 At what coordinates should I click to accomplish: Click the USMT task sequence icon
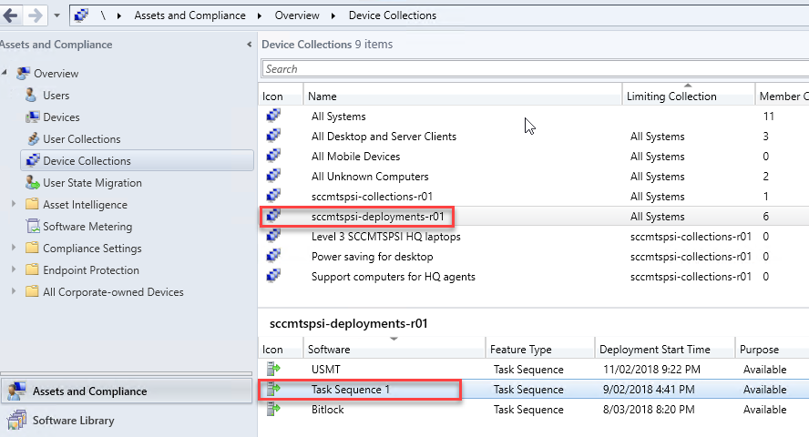[x=272, y=370]
